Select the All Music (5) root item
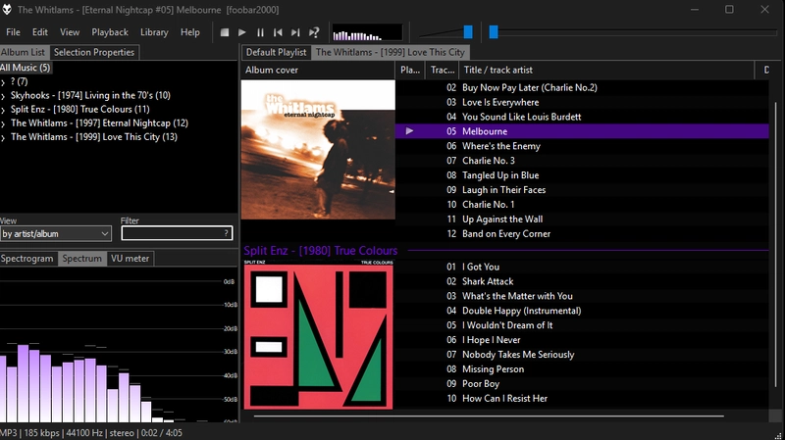Viewport: 785px width, 440px height. click(26, 68)
